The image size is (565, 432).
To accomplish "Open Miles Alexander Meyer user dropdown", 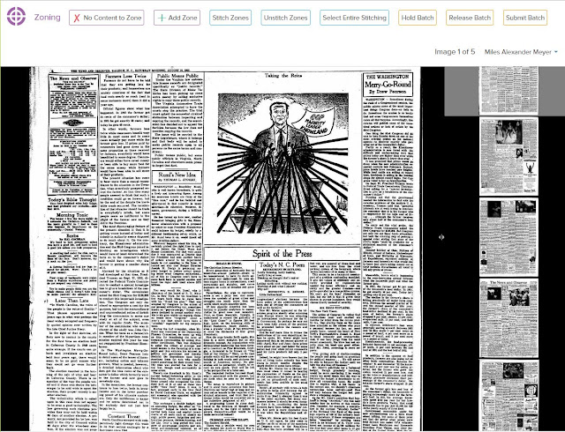I will pos(521,52).
